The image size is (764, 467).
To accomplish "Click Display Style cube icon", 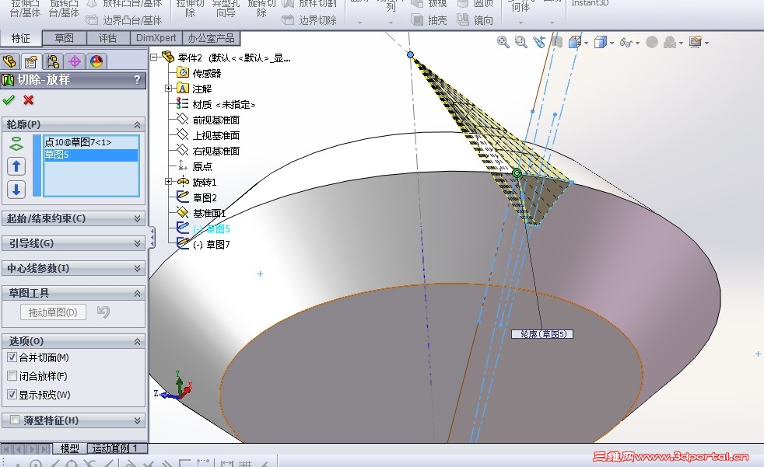I will point(601,42).
